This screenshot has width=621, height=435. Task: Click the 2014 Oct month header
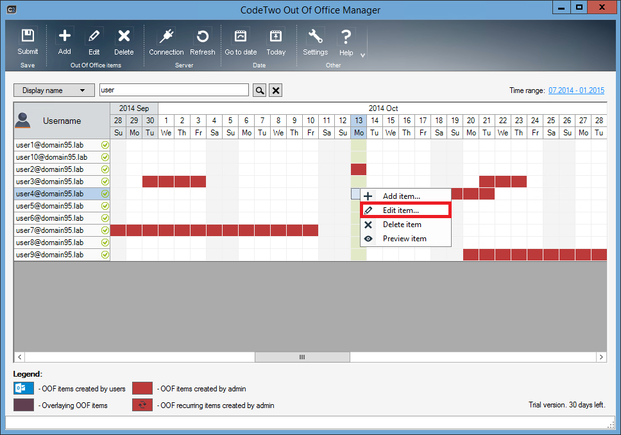pyautogui.click(x=383, y=108)
